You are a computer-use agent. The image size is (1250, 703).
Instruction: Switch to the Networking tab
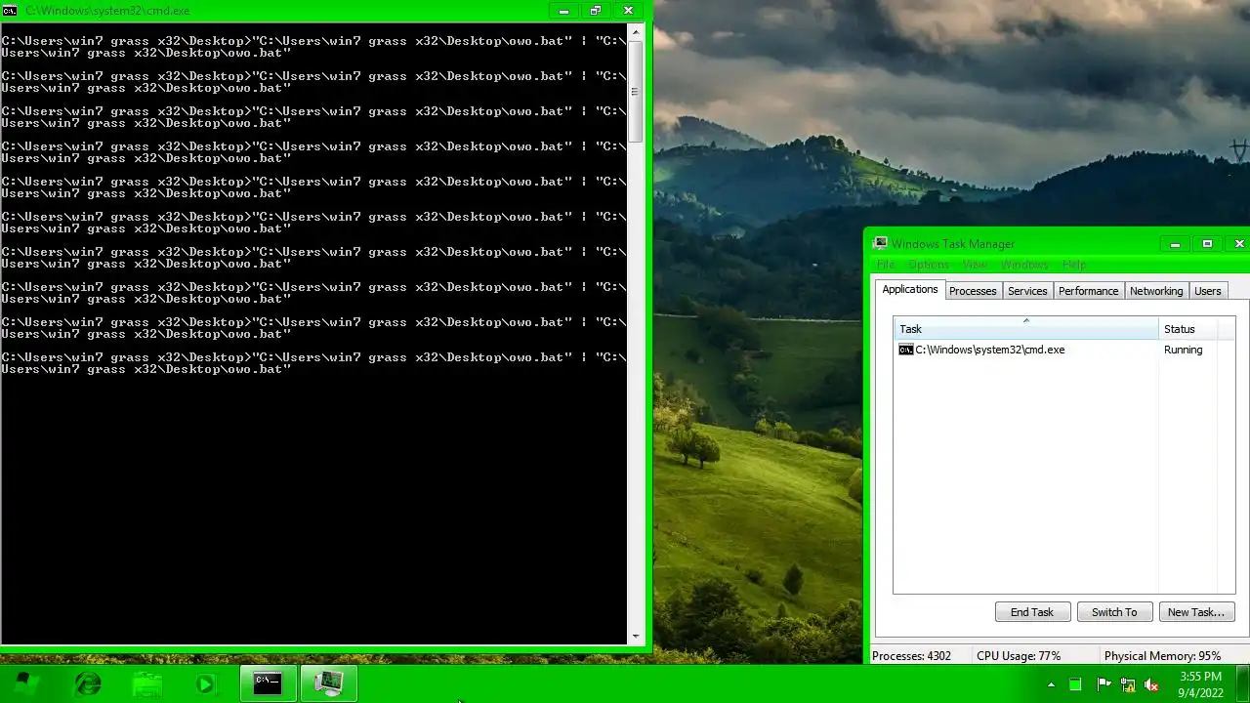1156,291
